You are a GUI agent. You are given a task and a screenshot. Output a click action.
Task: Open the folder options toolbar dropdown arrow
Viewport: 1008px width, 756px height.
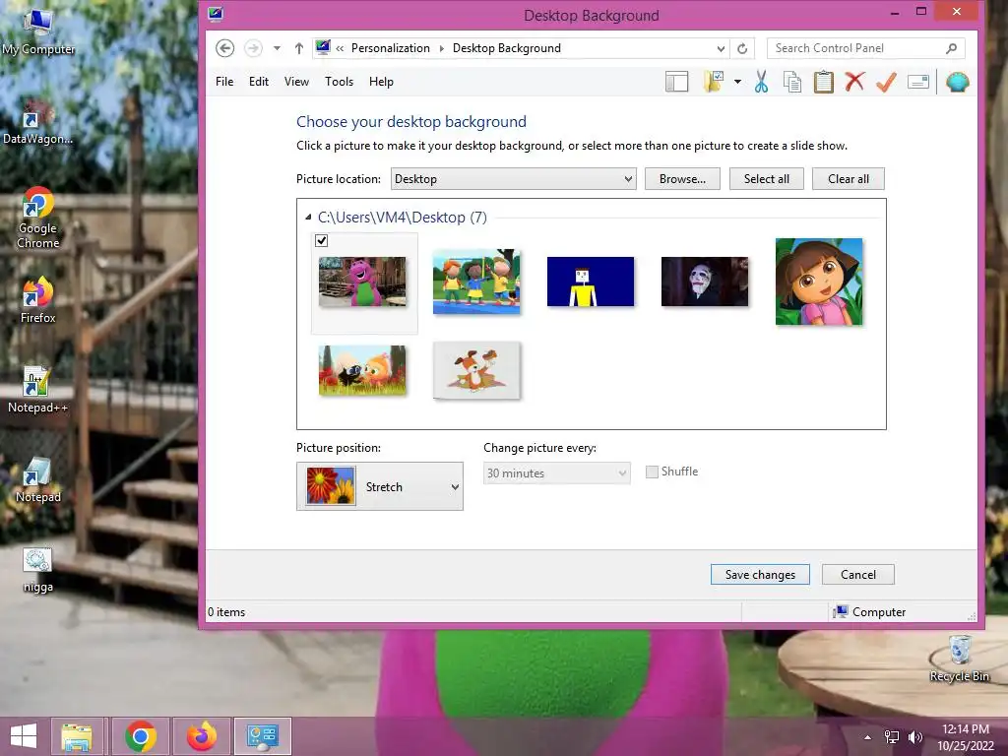point(737,82)
